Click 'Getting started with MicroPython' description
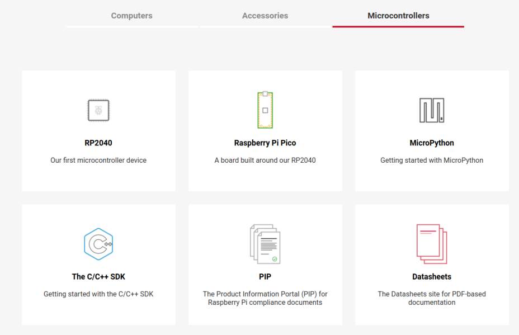Viewport: 519px width, 335px height. point(432,160)
